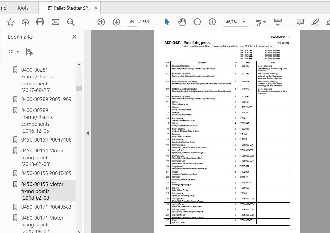Open bookmark 0450-00154 P0047406
The width and height of the screenshot is (330, 233).
pos(46,140)
